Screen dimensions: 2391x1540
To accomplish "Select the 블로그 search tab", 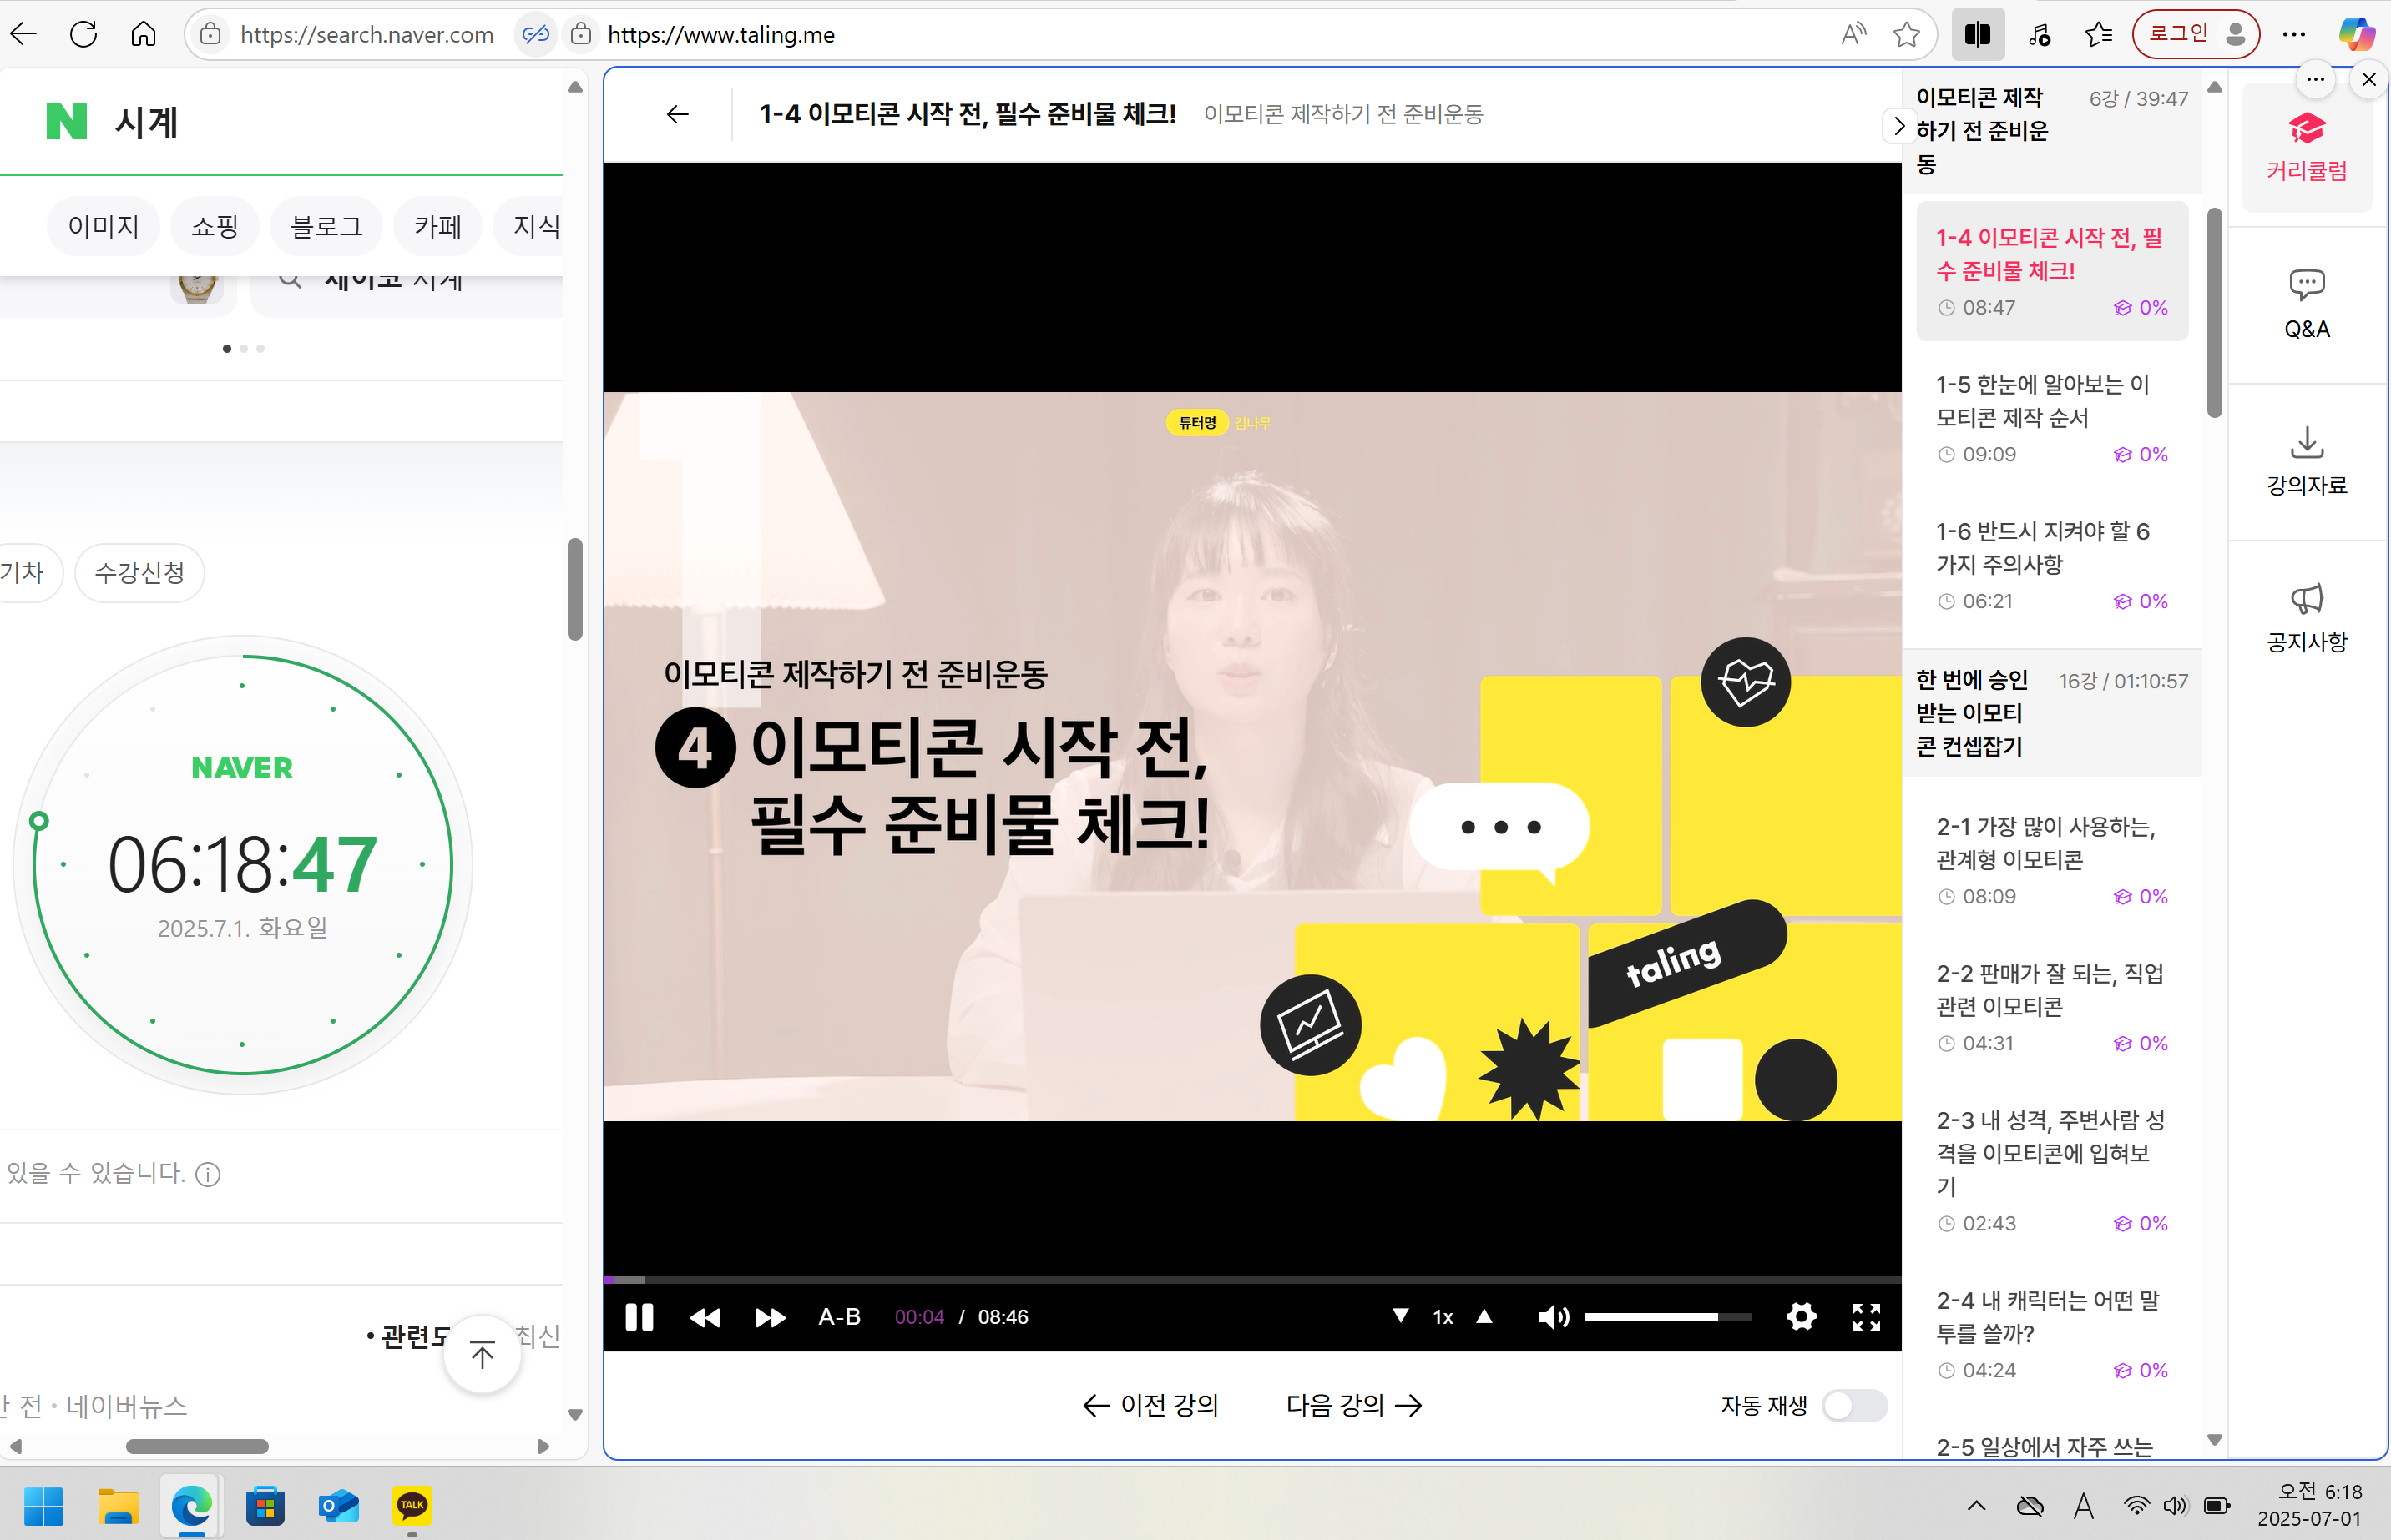I will tap(325, 227).
